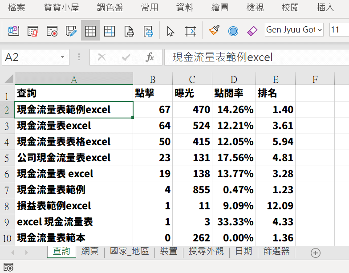This screenshot has width=349, height=273.
Task: Click the three-dot formula bar handle
Action: [79, 57]
